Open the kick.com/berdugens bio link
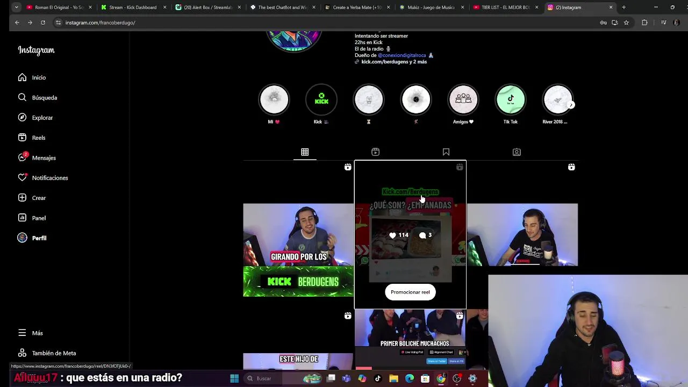Image resolution: width=688 pixels, height=387 pixels. coord(394,62)
